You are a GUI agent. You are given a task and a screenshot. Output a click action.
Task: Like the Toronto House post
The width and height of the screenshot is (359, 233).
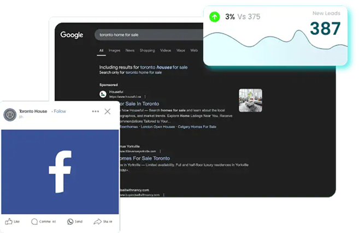tap(13, 222)
